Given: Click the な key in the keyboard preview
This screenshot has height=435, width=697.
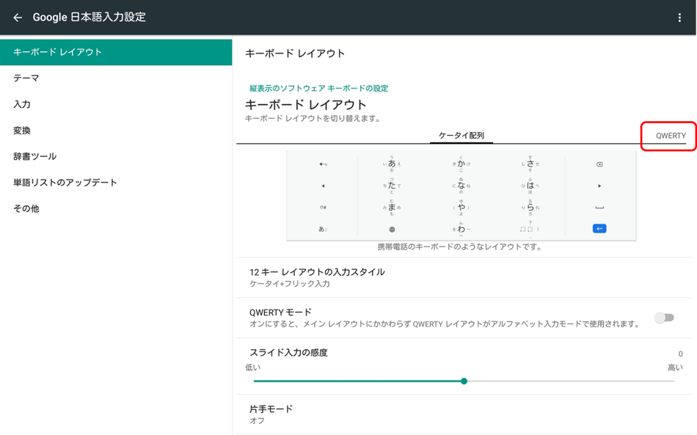Looking at the screenshot, I should point(461,186).
